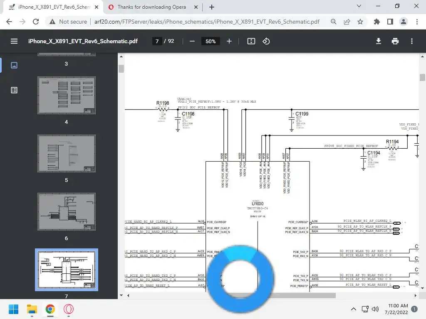This screenshot has height=319, width=426.
Task: Click the Chrome taskbar icon
Action: [50, 309]
